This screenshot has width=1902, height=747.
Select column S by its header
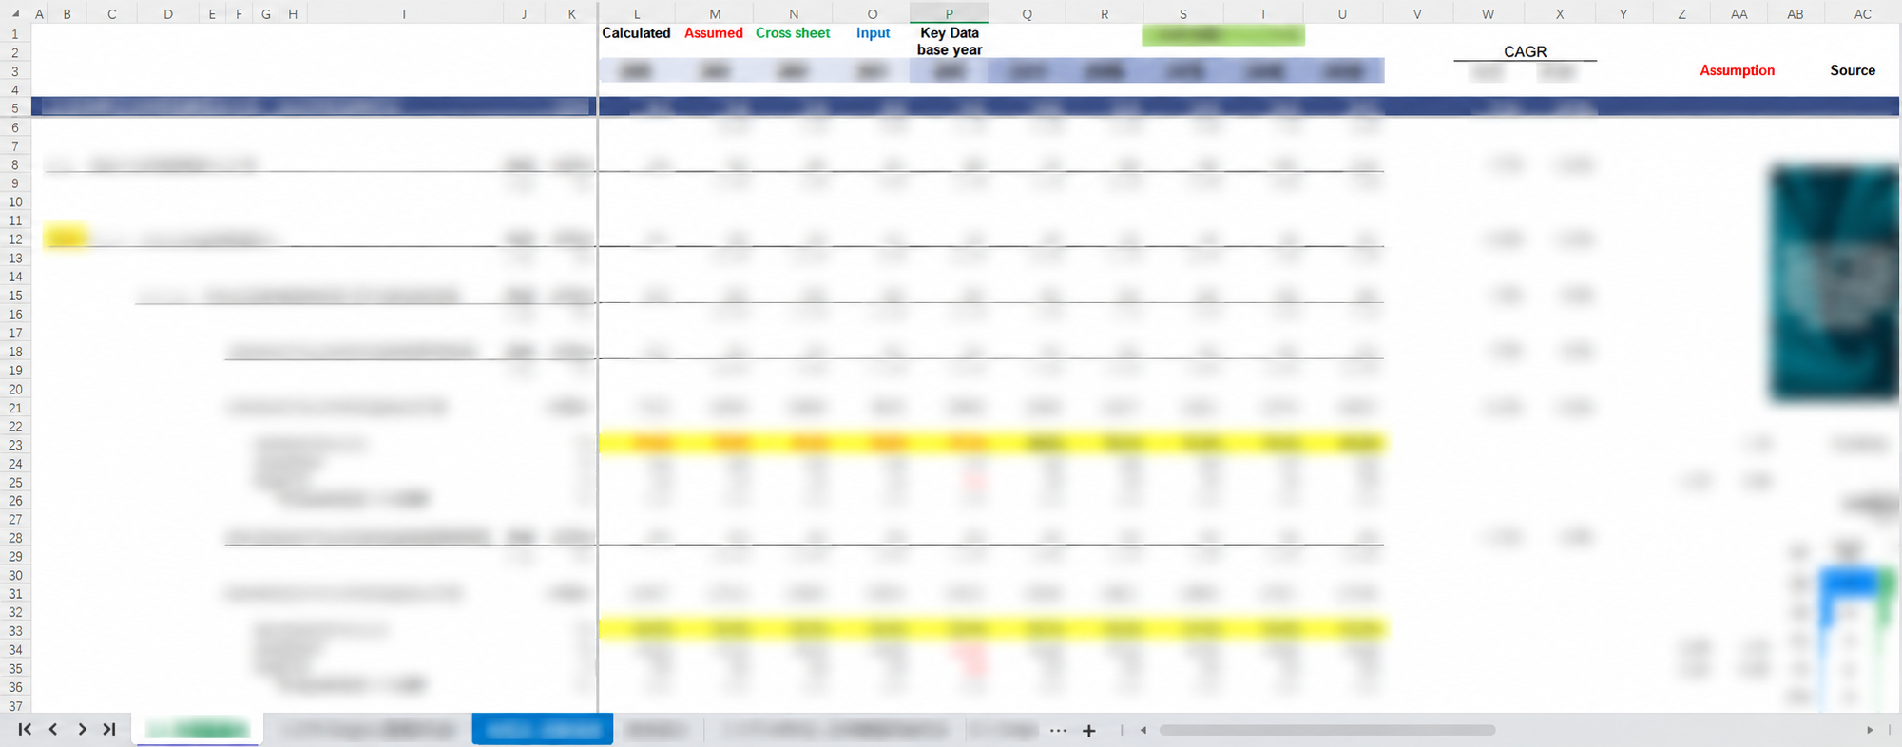[x=1183, y=14]
